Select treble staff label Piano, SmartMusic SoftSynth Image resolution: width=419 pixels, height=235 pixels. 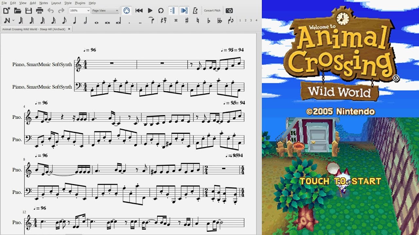click(42, 64)
